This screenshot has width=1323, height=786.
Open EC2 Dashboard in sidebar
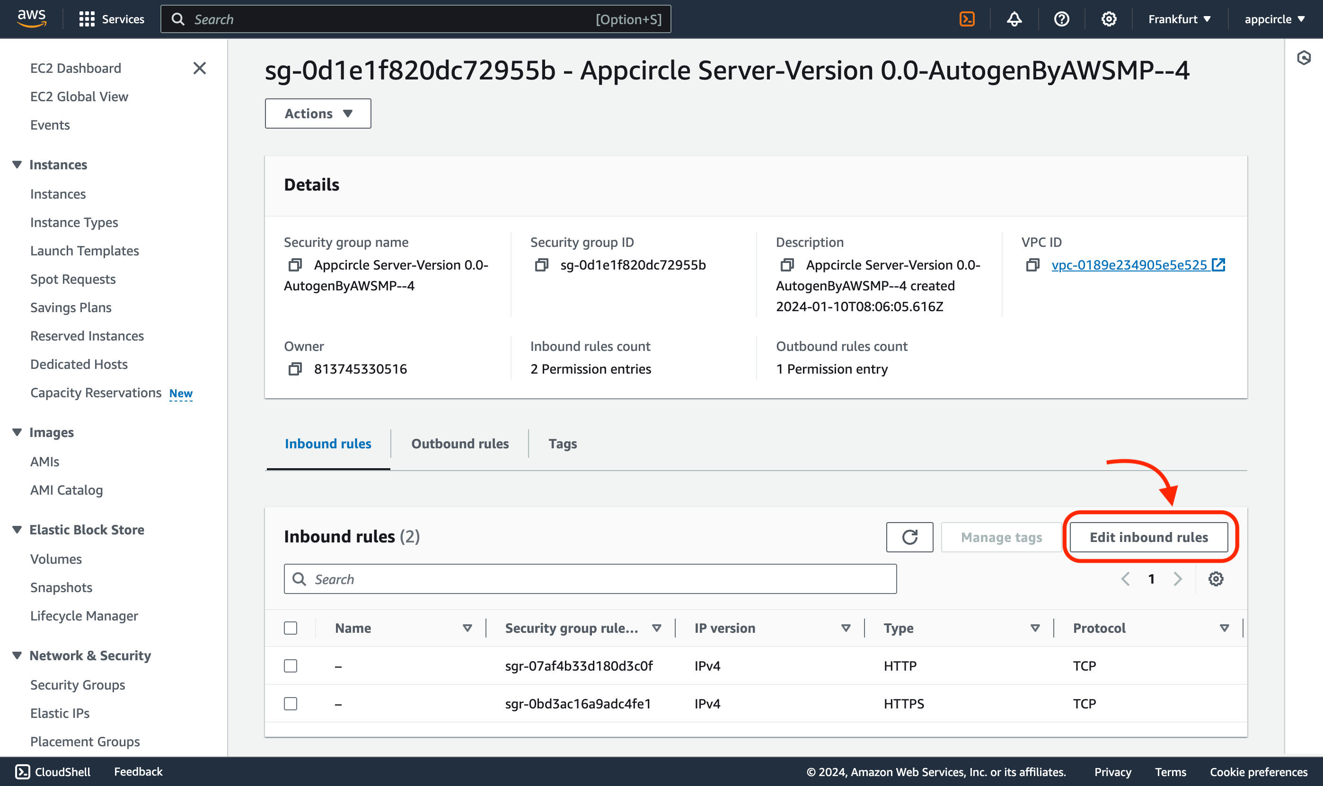pyautogui.click(x=76, y=68)
